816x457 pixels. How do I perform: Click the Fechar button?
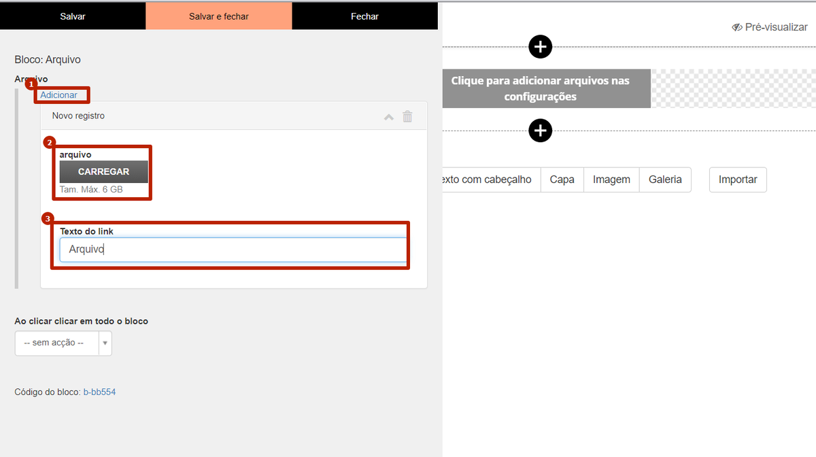point(364,16)
